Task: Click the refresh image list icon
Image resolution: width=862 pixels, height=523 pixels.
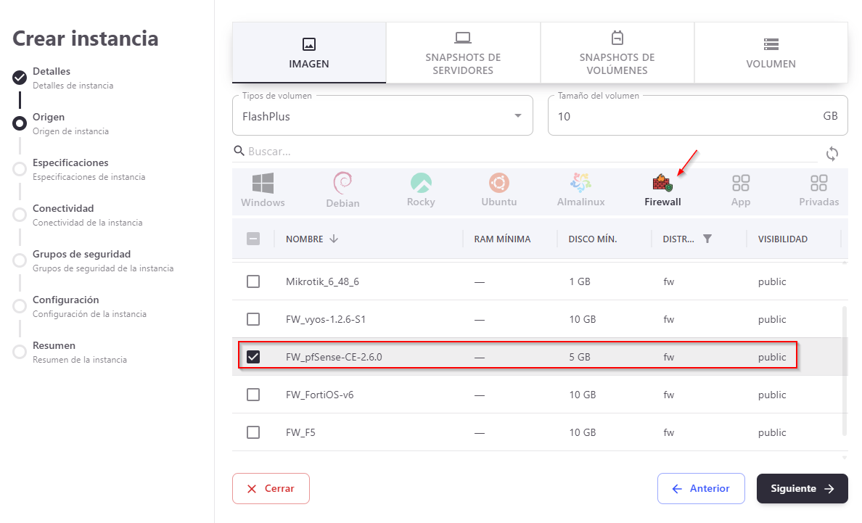Action: [x=832, y=154]
